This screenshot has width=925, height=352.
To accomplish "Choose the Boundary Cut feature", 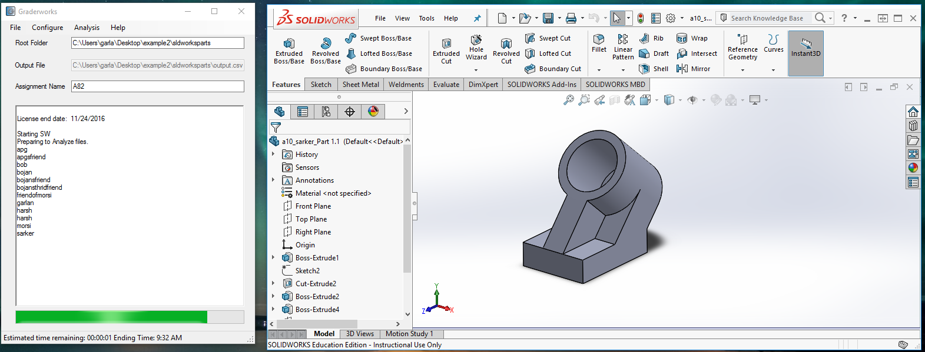I will [553, 69].
